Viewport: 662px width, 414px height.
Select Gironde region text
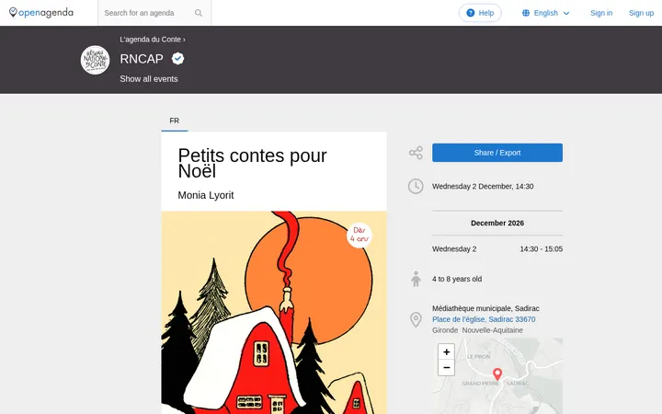[445, 330]
